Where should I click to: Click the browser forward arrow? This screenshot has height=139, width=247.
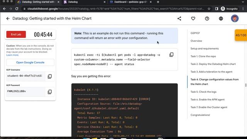(10, 9)
